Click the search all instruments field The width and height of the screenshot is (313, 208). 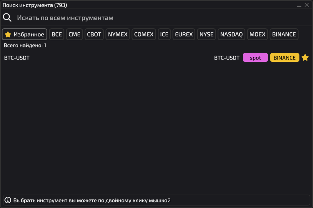pyautogui.click(x=156, y=18)
